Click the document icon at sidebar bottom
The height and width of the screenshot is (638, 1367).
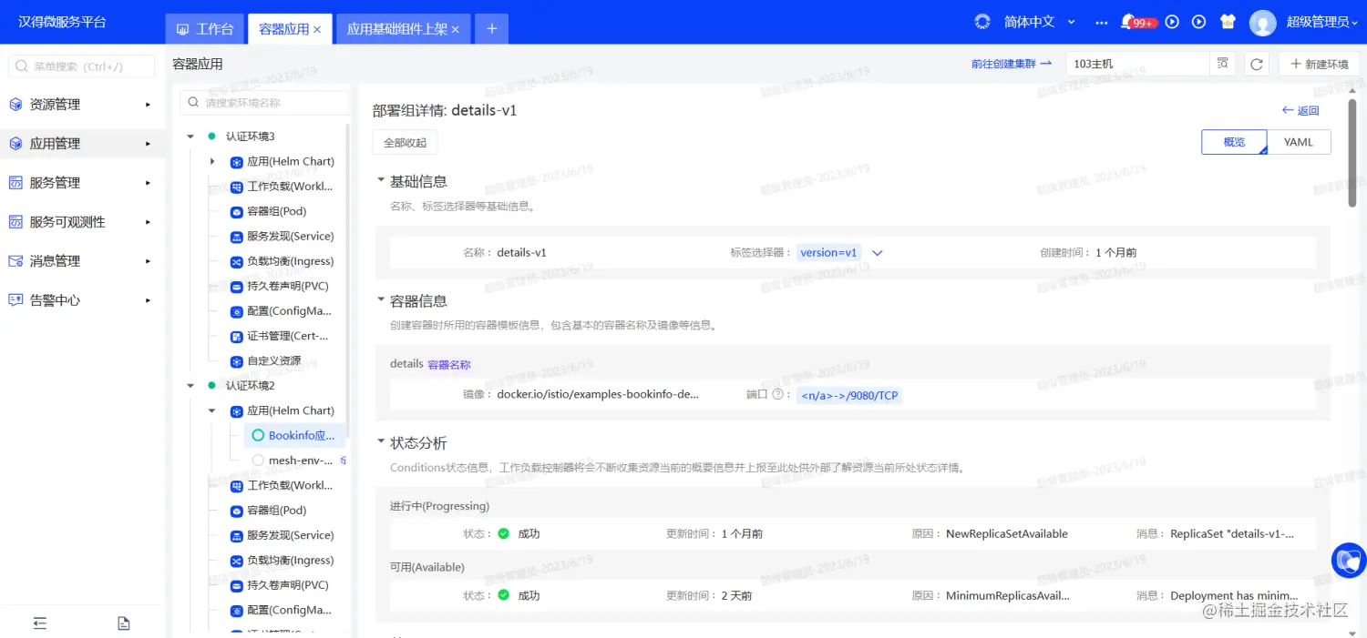(124, 623)
